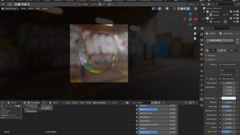Image resolution: width=240 pixels, height=135 pixels.
Task: Open the Particles properties tab
Action: pyautogui.click(x=202, y=80)
